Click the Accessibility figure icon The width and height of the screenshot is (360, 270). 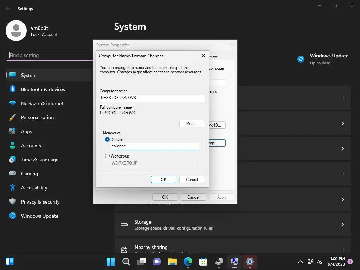(x=13, y=188)
